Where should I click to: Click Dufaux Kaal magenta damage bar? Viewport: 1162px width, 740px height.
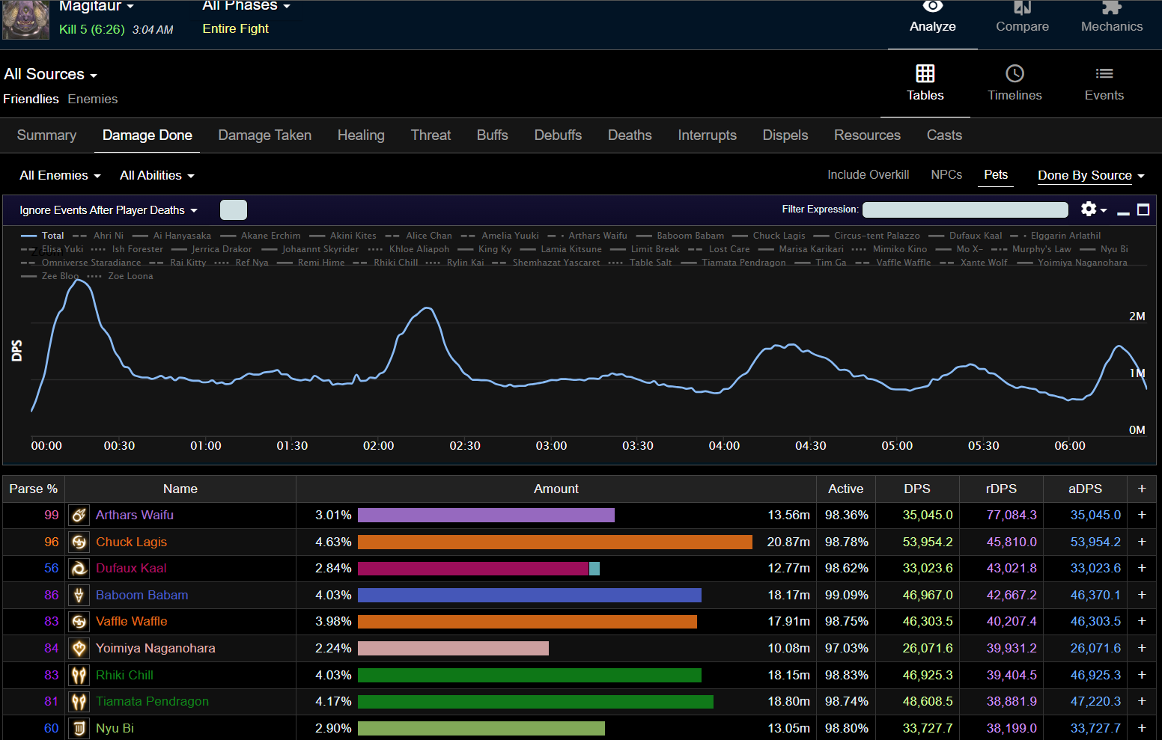pos(473,568)
